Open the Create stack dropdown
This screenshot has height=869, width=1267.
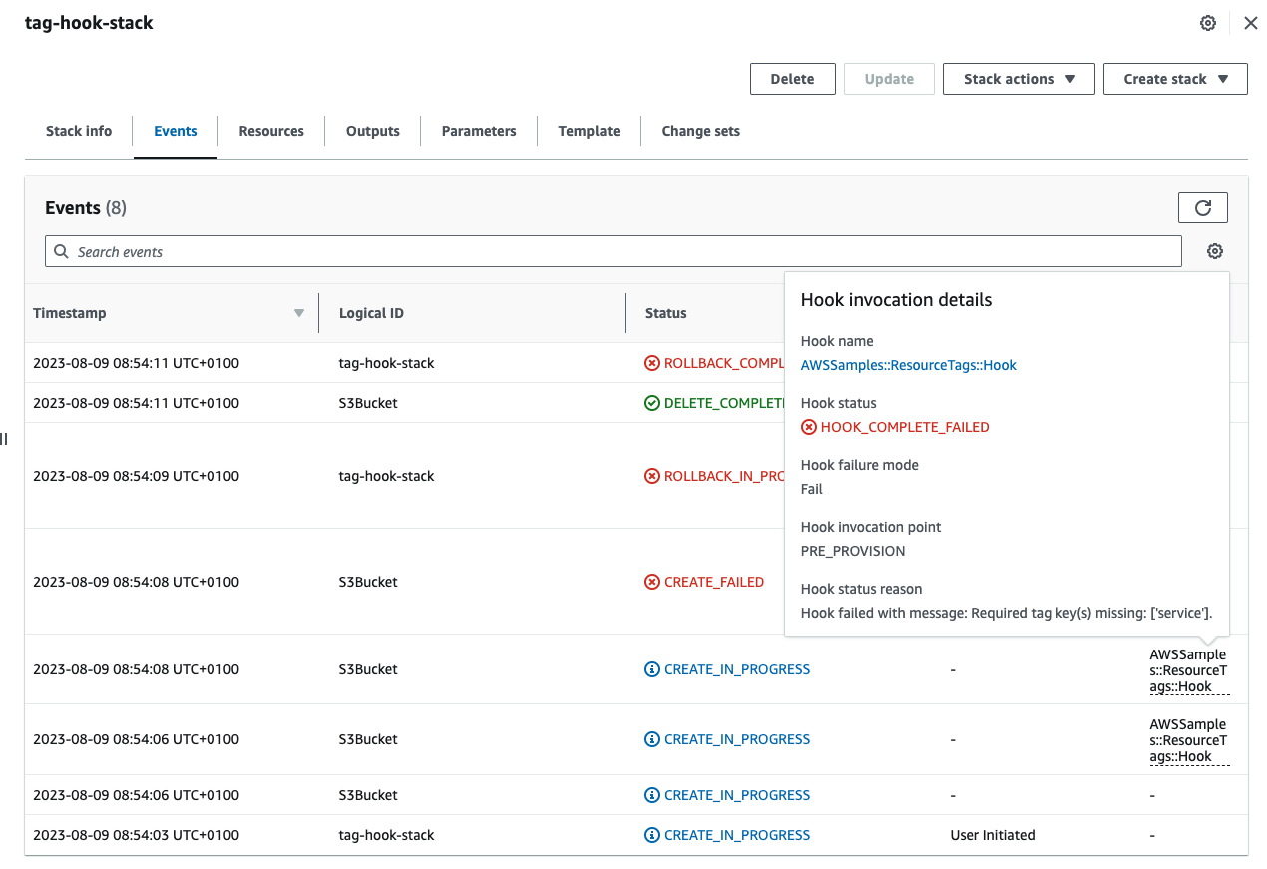coord(1175,79)
